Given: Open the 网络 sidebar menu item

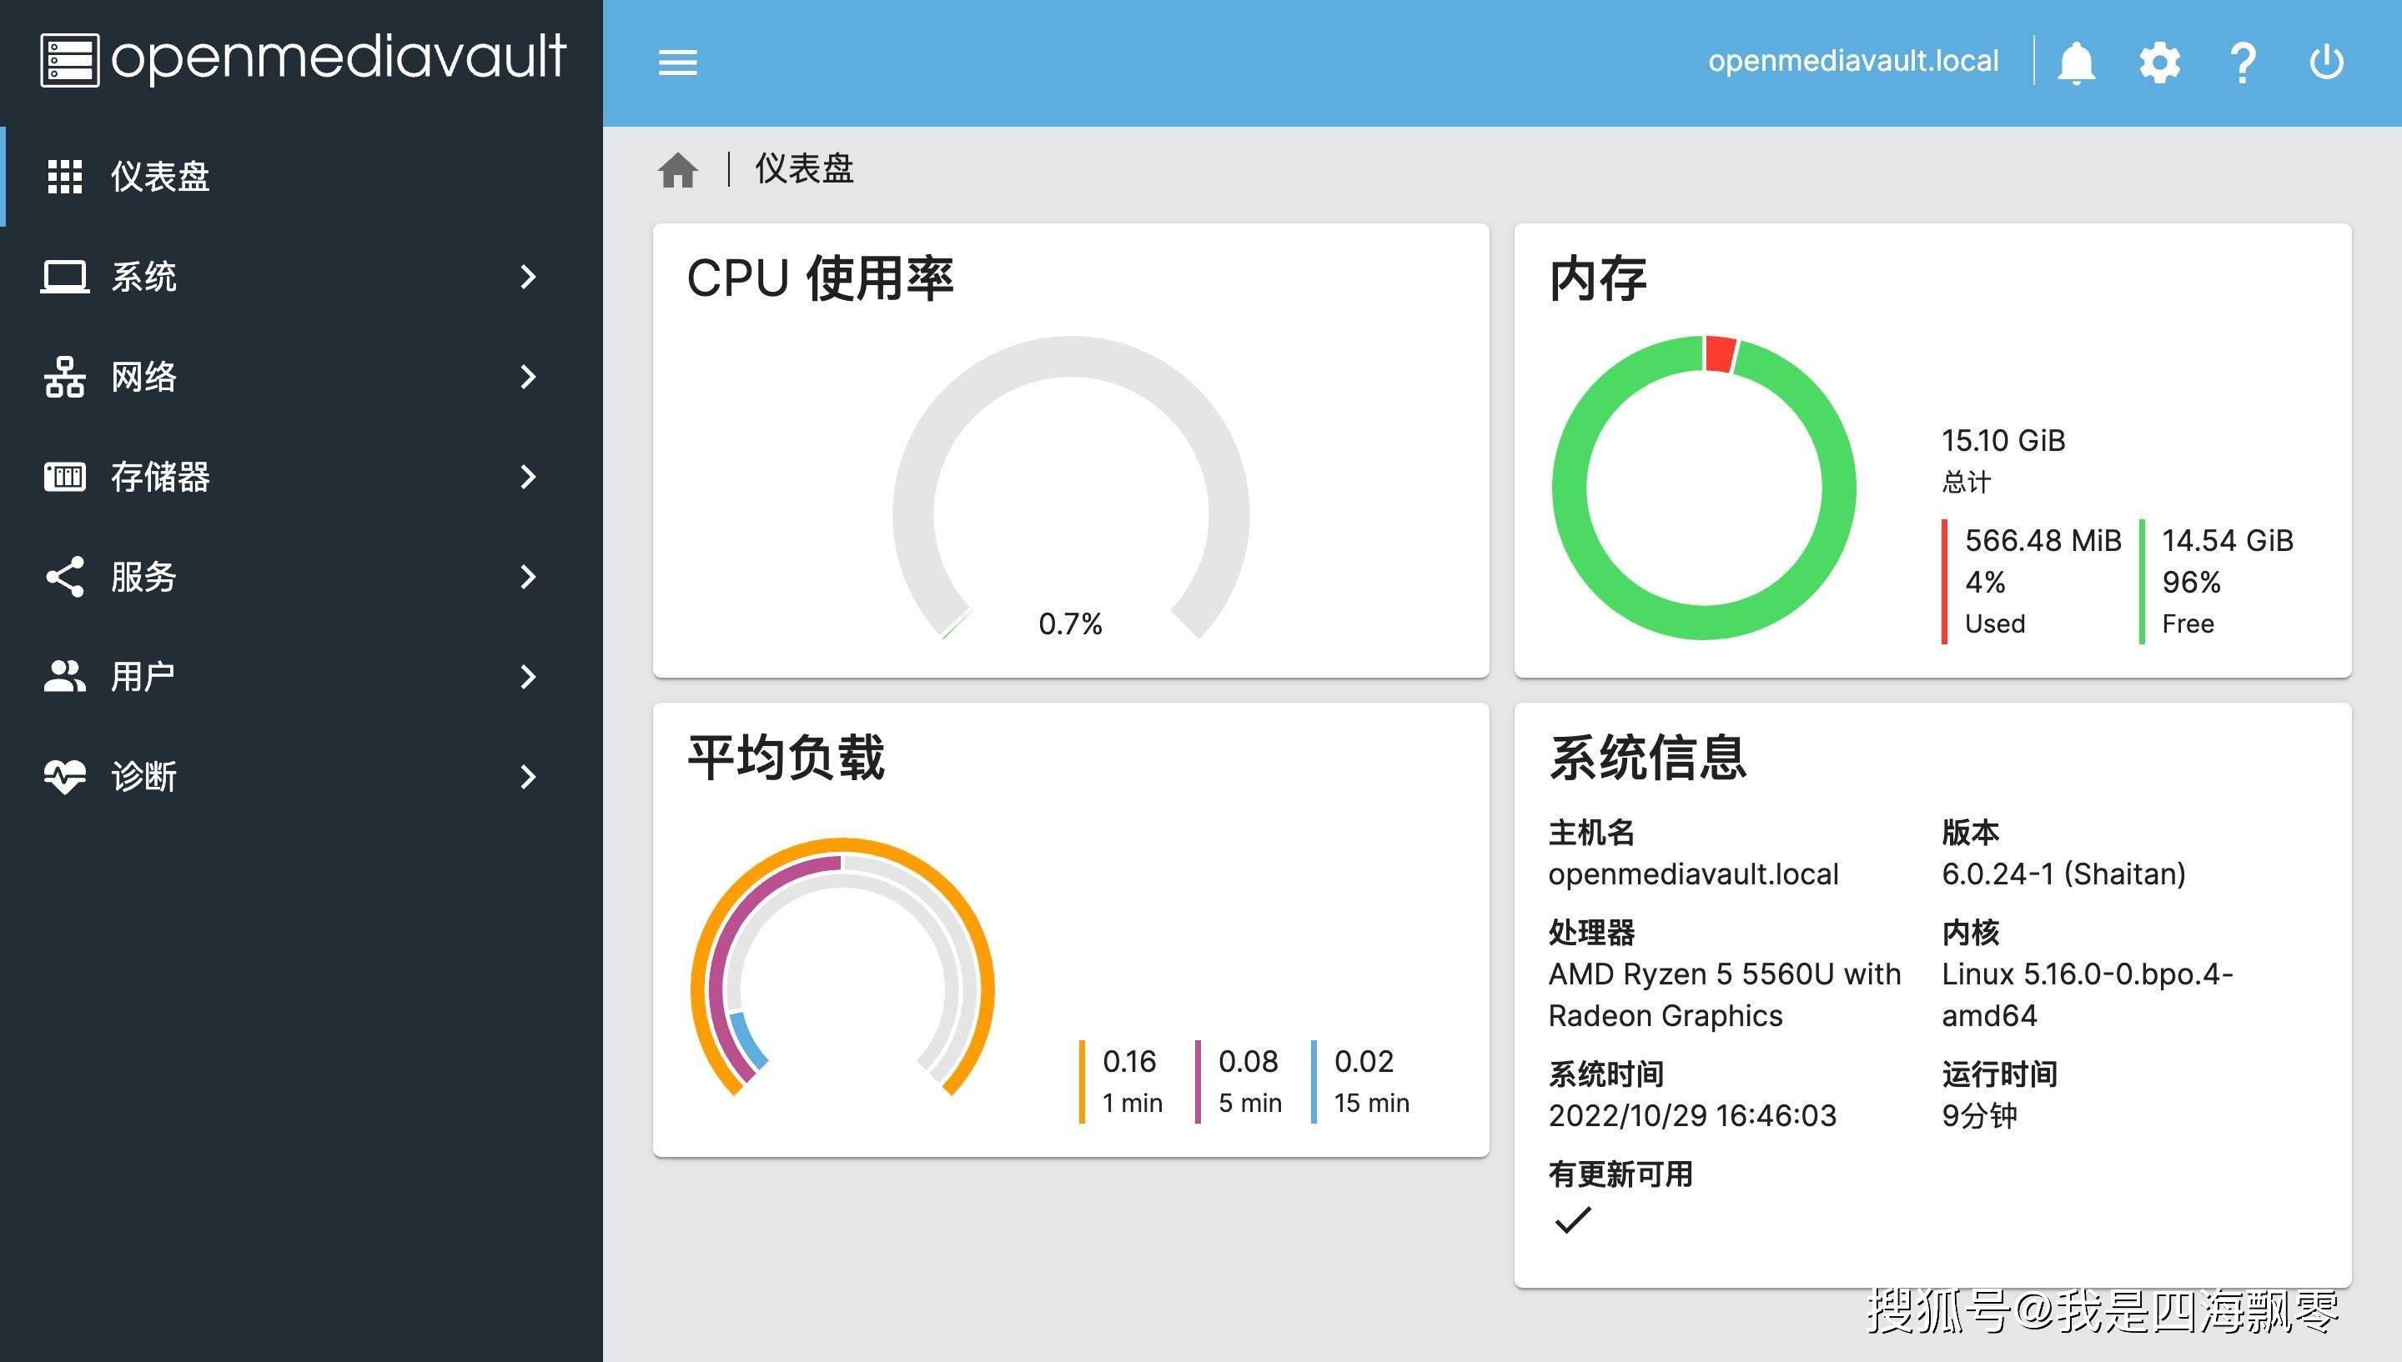Looking at the screenshot, I should tap(301, 377).
